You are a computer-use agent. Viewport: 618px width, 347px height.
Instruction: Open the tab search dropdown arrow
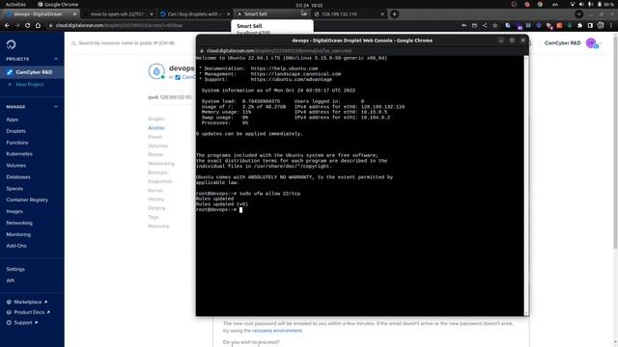click(x=578, y=14)
